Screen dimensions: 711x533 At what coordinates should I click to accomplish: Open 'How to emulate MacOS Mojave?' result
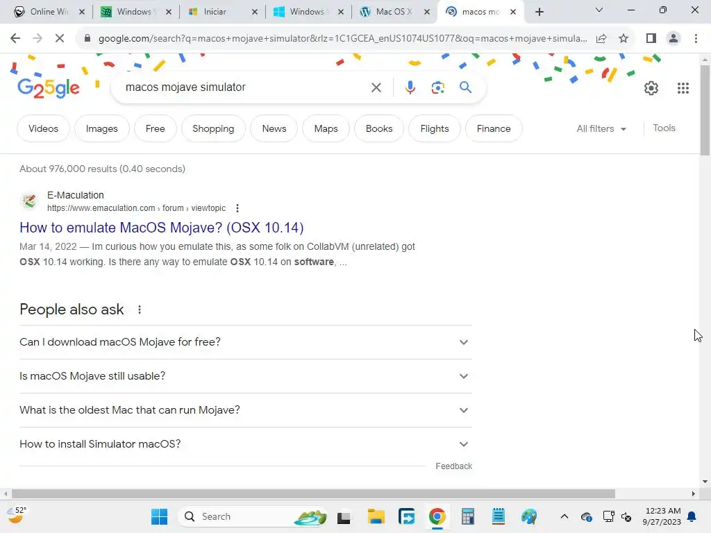[x=161, y=228]
